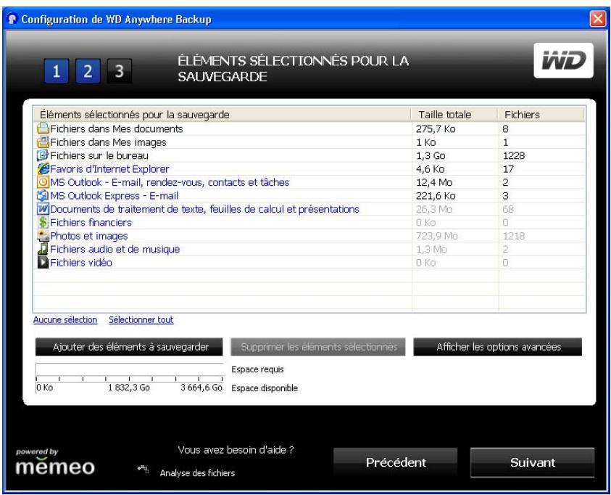Image resolution: width=611 pixels, height=495 pixels.
Task: Click the Analyse des fichiers status text
Action: pos(197,472)
